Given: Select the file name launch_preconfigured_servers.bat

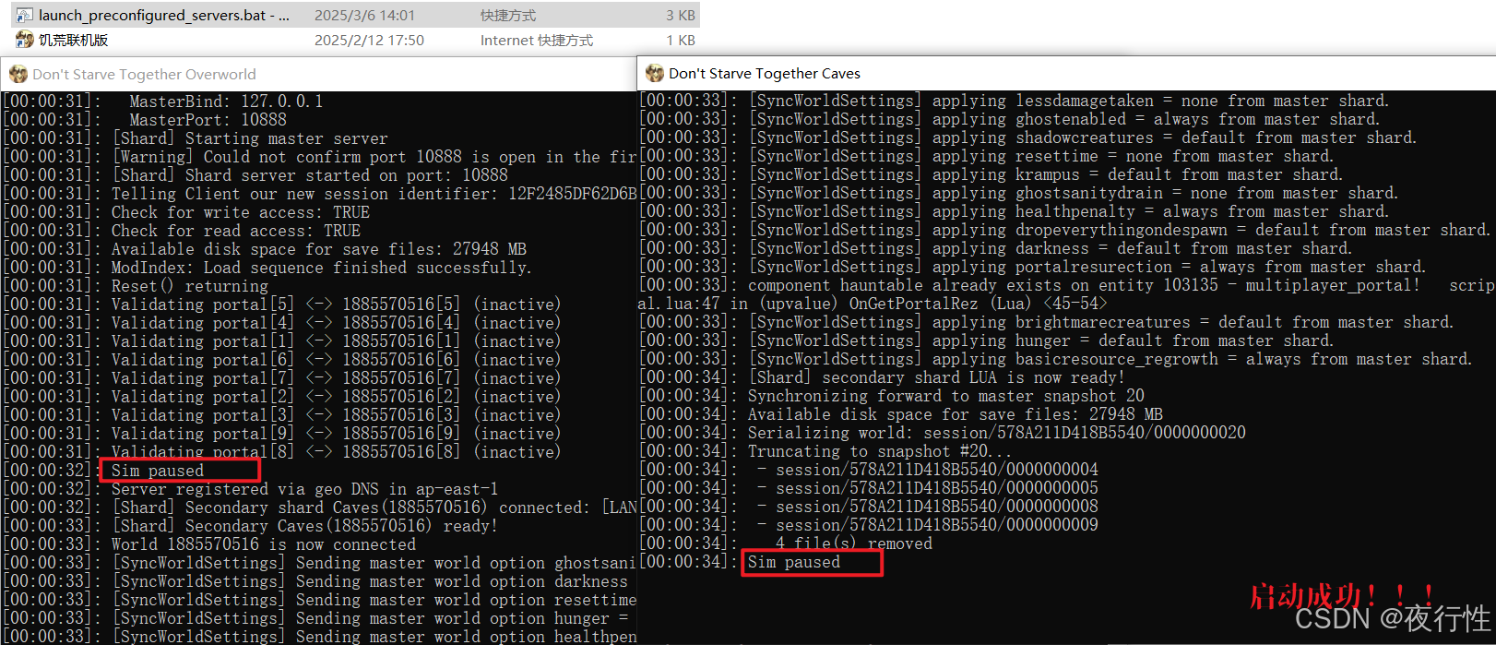Looking at the screenshot, I should [x=164, y=16].
